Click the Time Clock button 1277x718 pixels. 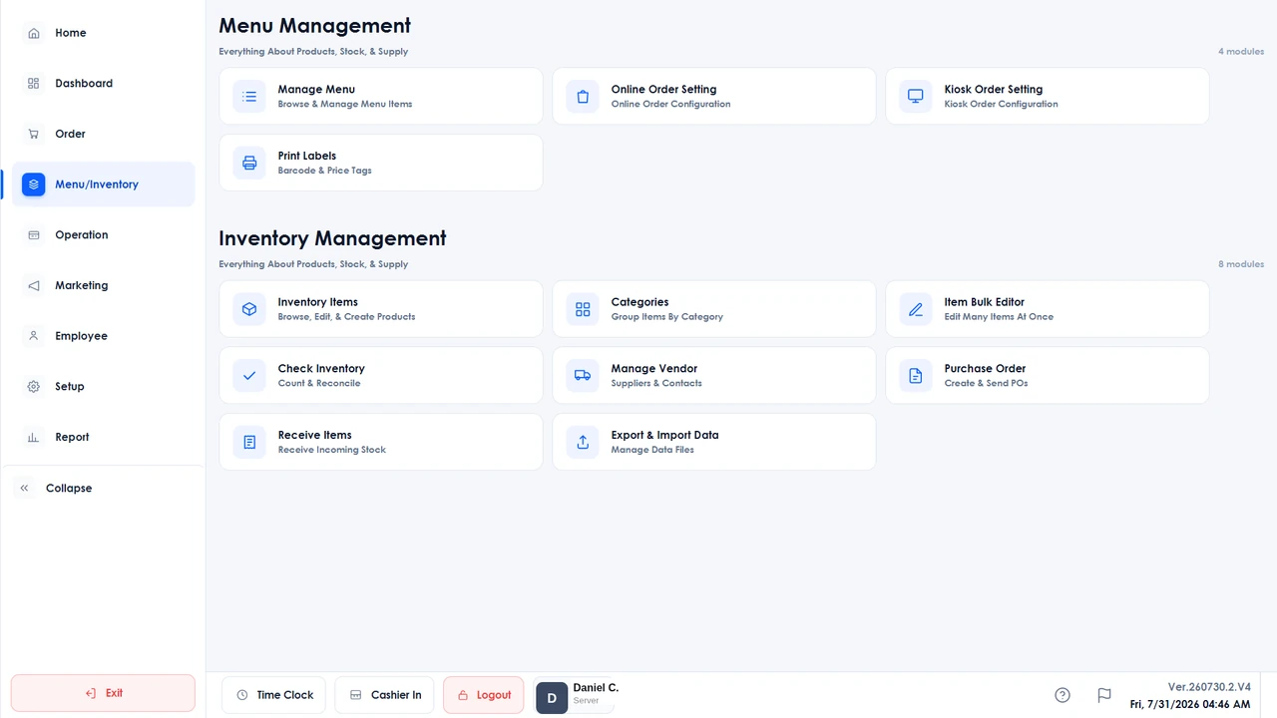[274, 695]
